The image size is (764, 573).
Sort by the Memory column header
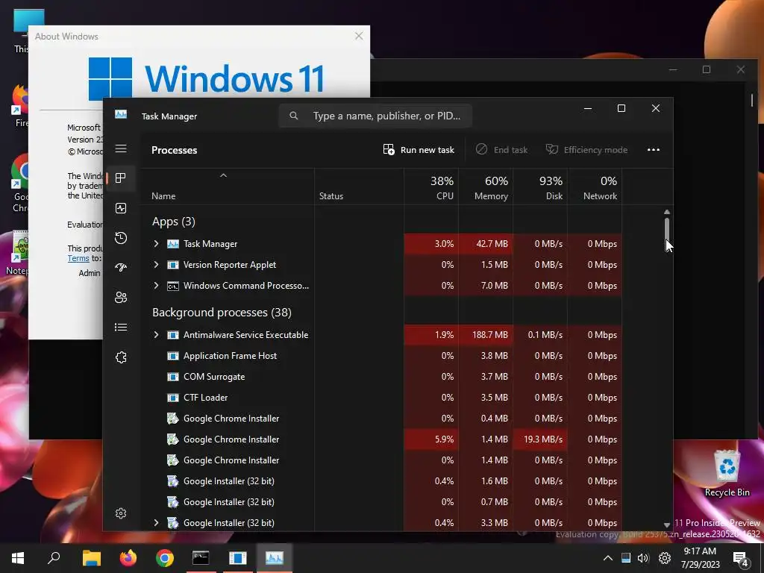click(486, 188)
